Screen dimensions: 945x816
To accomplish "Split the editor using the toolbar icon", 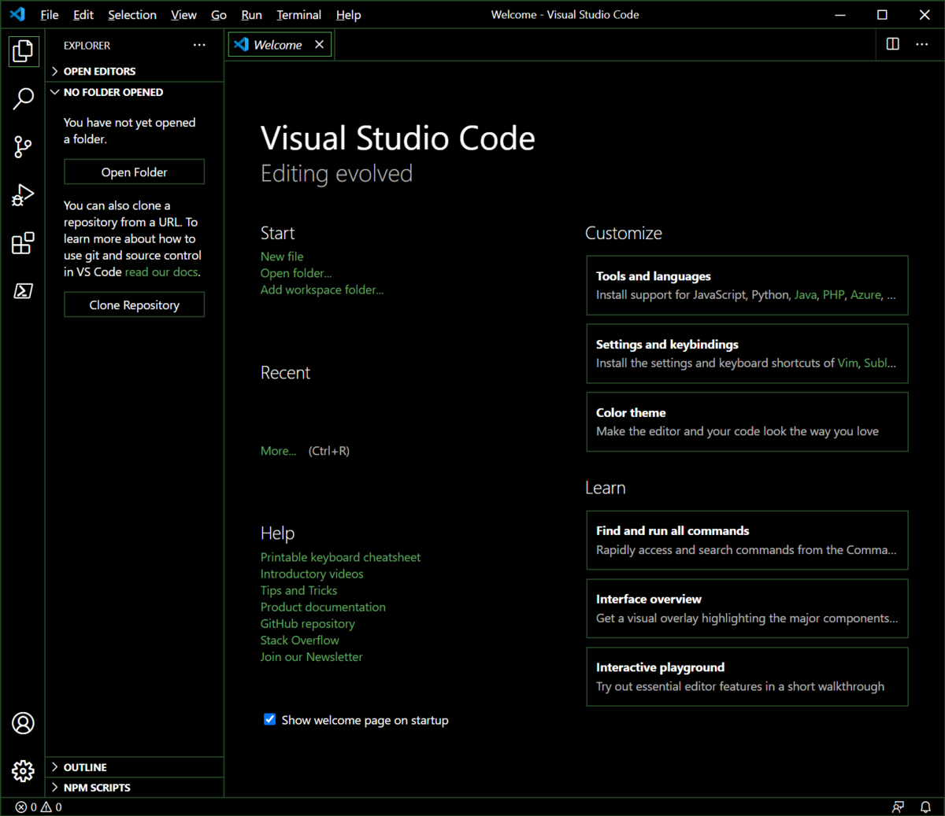I will (892, 44).
